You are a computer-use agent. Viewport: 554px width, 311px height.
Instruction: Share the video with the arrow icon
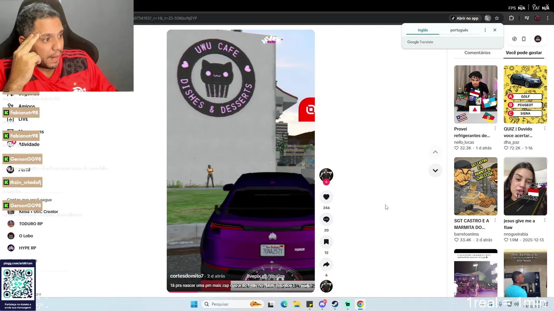coord(326,264)
